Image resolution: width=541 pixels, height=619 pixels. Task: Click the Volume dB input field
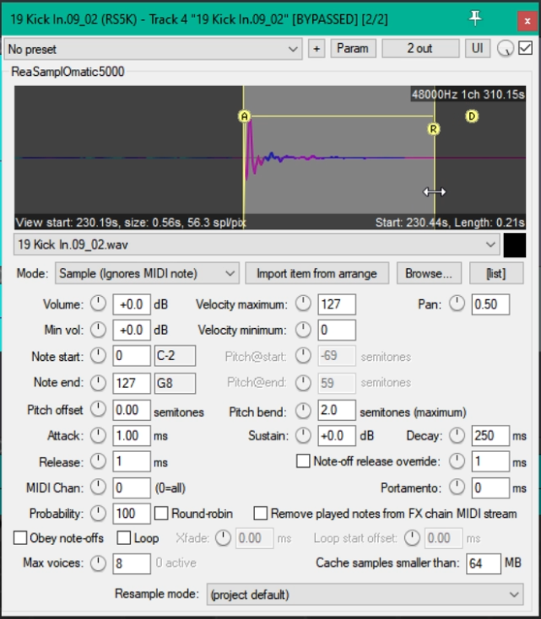[132, 304]
